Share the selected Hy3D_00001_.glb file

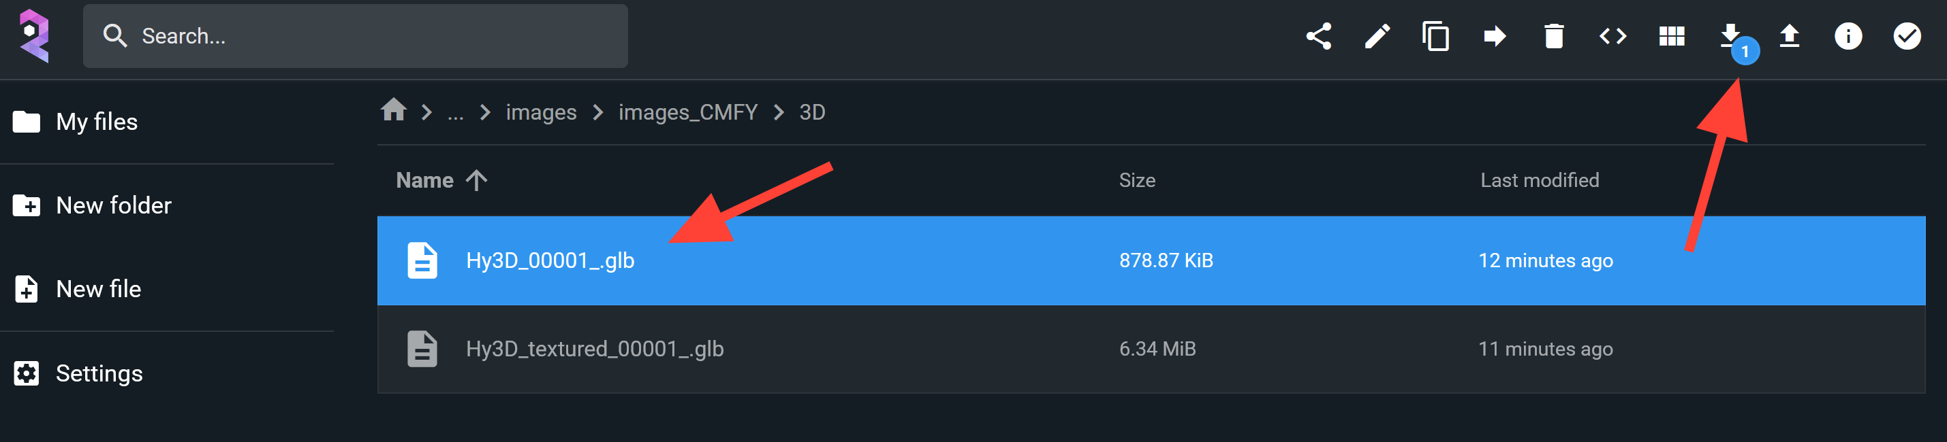tap(1320, 35)
